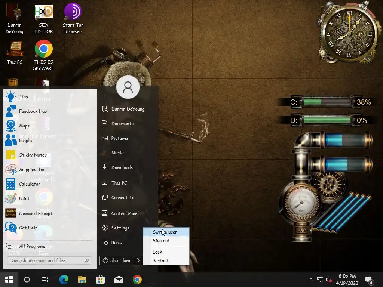The width and height of the screenshot is (383, 287).
Task: Launch Start Tor Browser desktop shortcut
Action: point(73,19)
